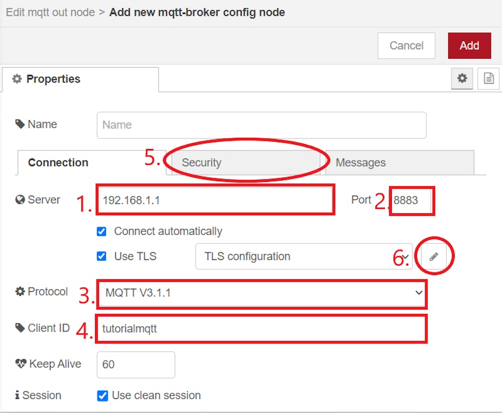Expand the TLS configuration dropdown
Viewport: 502px width, 413px height.
[x=304, y=257]
